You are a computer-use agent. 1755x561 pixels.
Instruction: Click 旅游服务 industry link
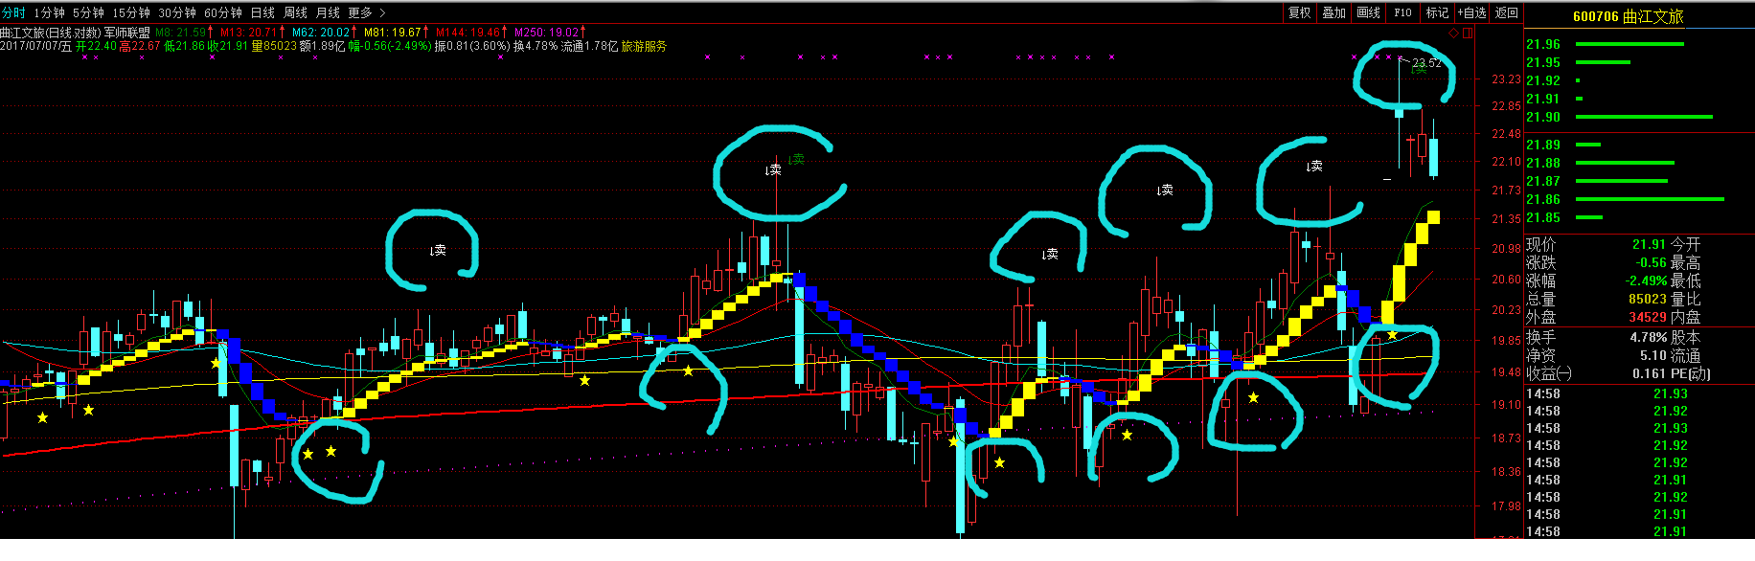[x=644, y=46]
